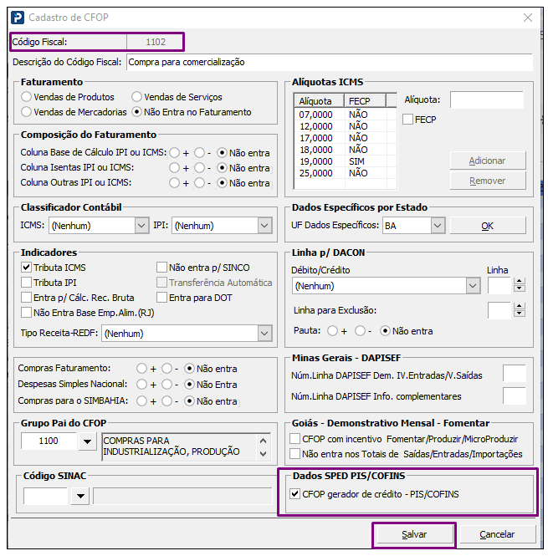The width and height of the screenshot is (548, 556).
Task: Click the Código SINAC code field
Action: coord(45,495)
